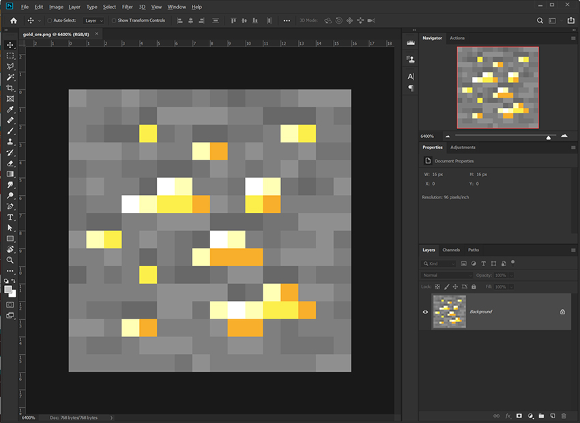Open the Histogram collapsed panel icon
580x423 pixels.
[x=411, y=42]
